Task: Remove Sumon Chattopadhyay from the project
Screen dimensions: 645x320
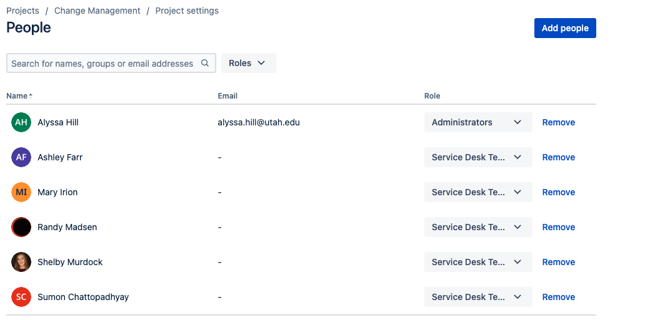Action: (x=558, y=297)
